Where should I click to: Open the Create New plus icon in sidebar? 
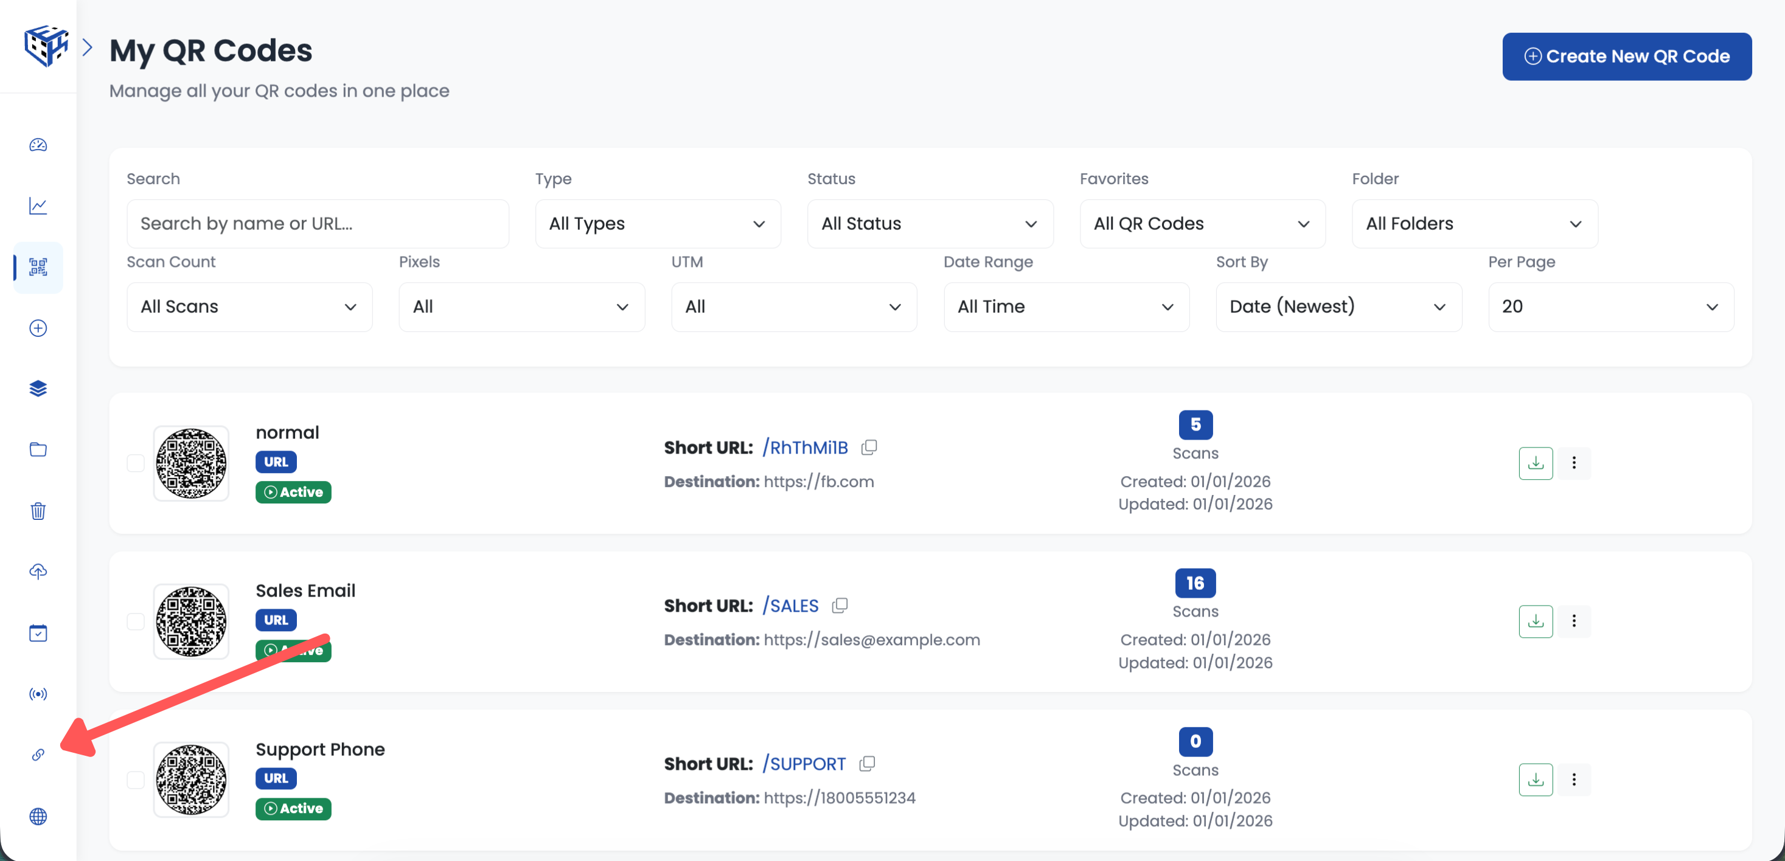coord(38,328)
